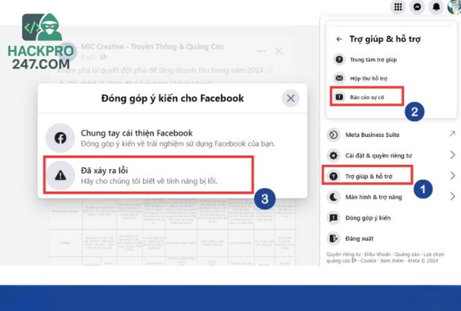The height and width of the screenshot is (311, 461).
Task: Open the Quyền riêng tư footer link
Action: point(343,254)
